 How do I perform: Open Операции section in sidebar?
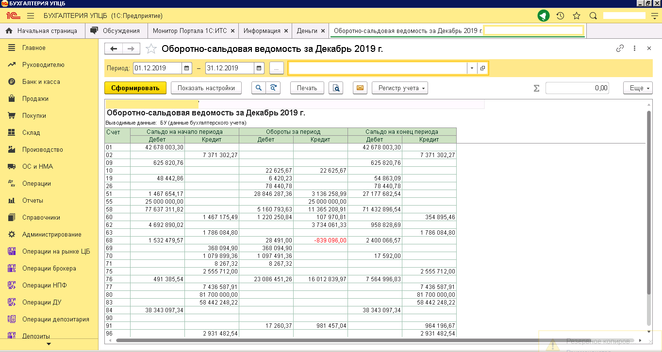pos(49,183)
